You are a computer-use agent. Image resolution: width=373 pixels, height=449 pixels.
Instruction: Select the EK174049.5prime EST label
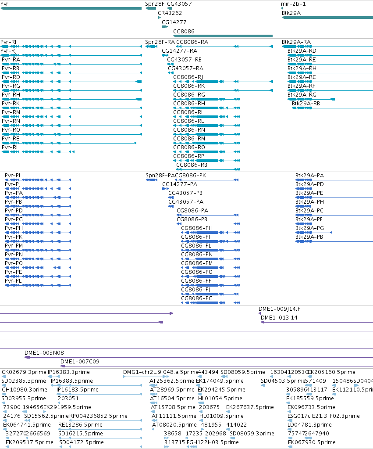click(220, 381)
